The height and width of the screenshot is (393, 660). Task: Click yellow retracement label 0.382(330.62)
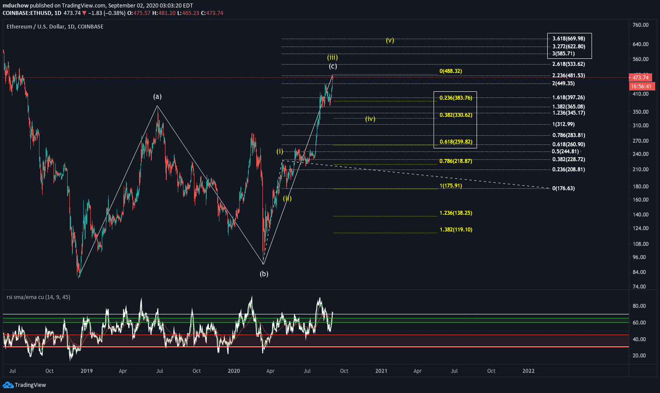[456, 115]
